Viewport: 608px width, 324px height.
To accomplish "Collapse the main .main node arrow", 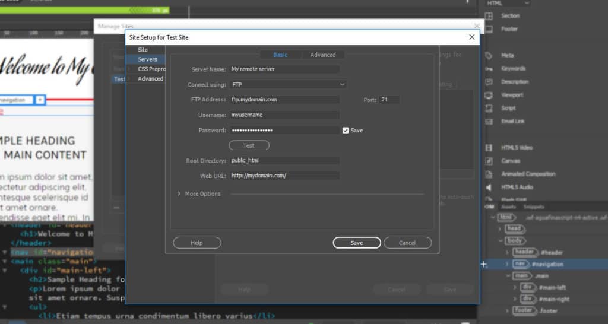I will pyautogui.click(x=508, y=276).
